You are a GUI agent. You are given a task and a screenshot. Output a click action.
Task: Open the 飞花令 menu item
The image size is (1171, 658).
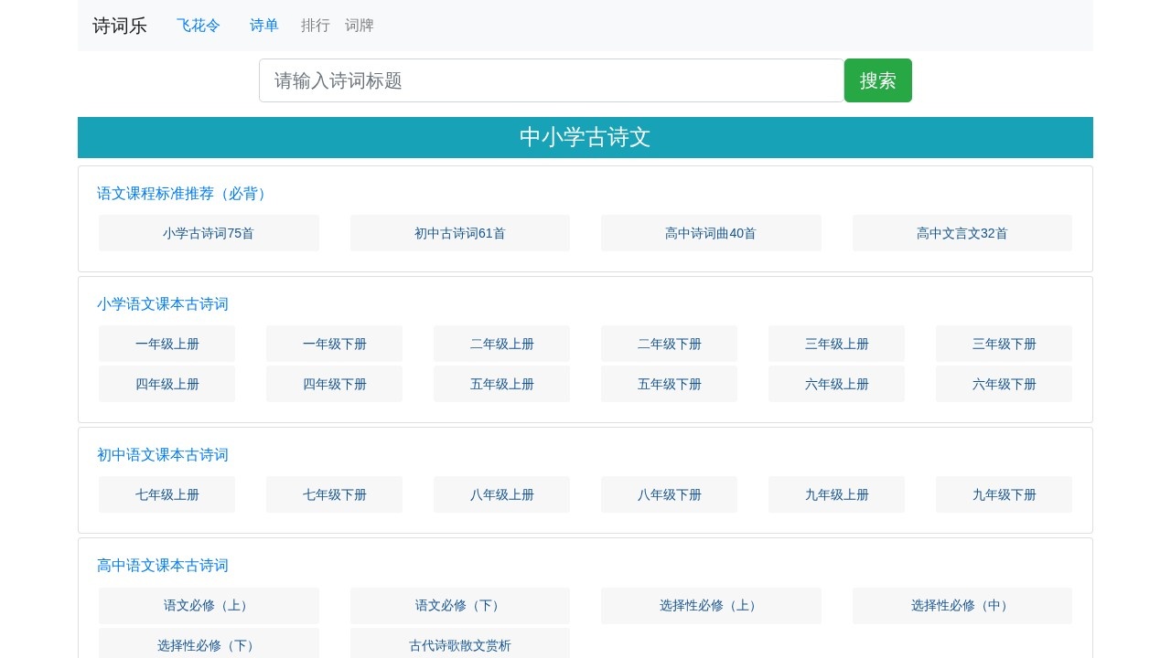198,26
